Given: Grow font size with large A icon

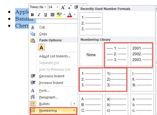Looking at the screenshot, I should point(63,7).
